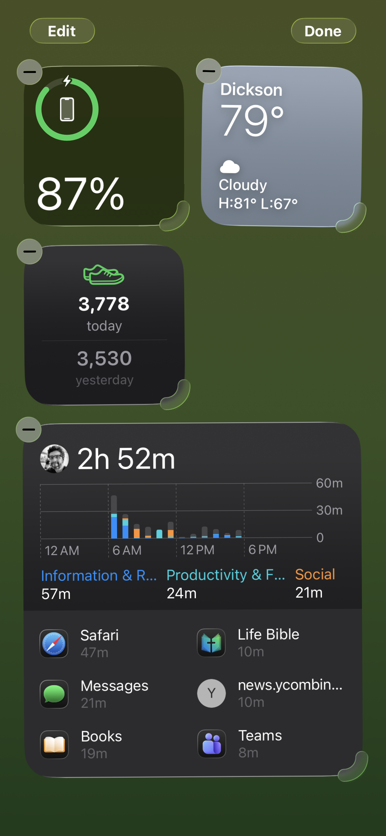Tap the news.ycombinator site icon
The height and width of the screenshot is (836, 386).
point(211,693)
